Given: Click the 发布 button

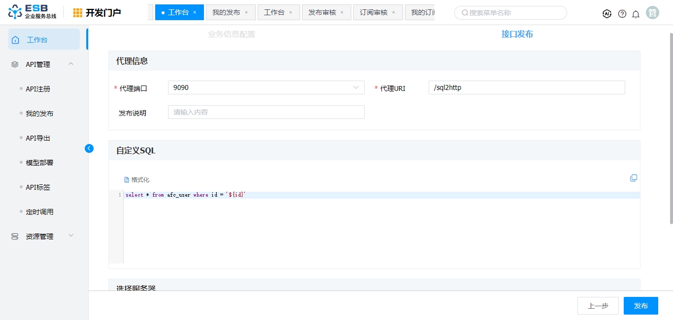Looking at the screenshot, I should coord(640,306).
